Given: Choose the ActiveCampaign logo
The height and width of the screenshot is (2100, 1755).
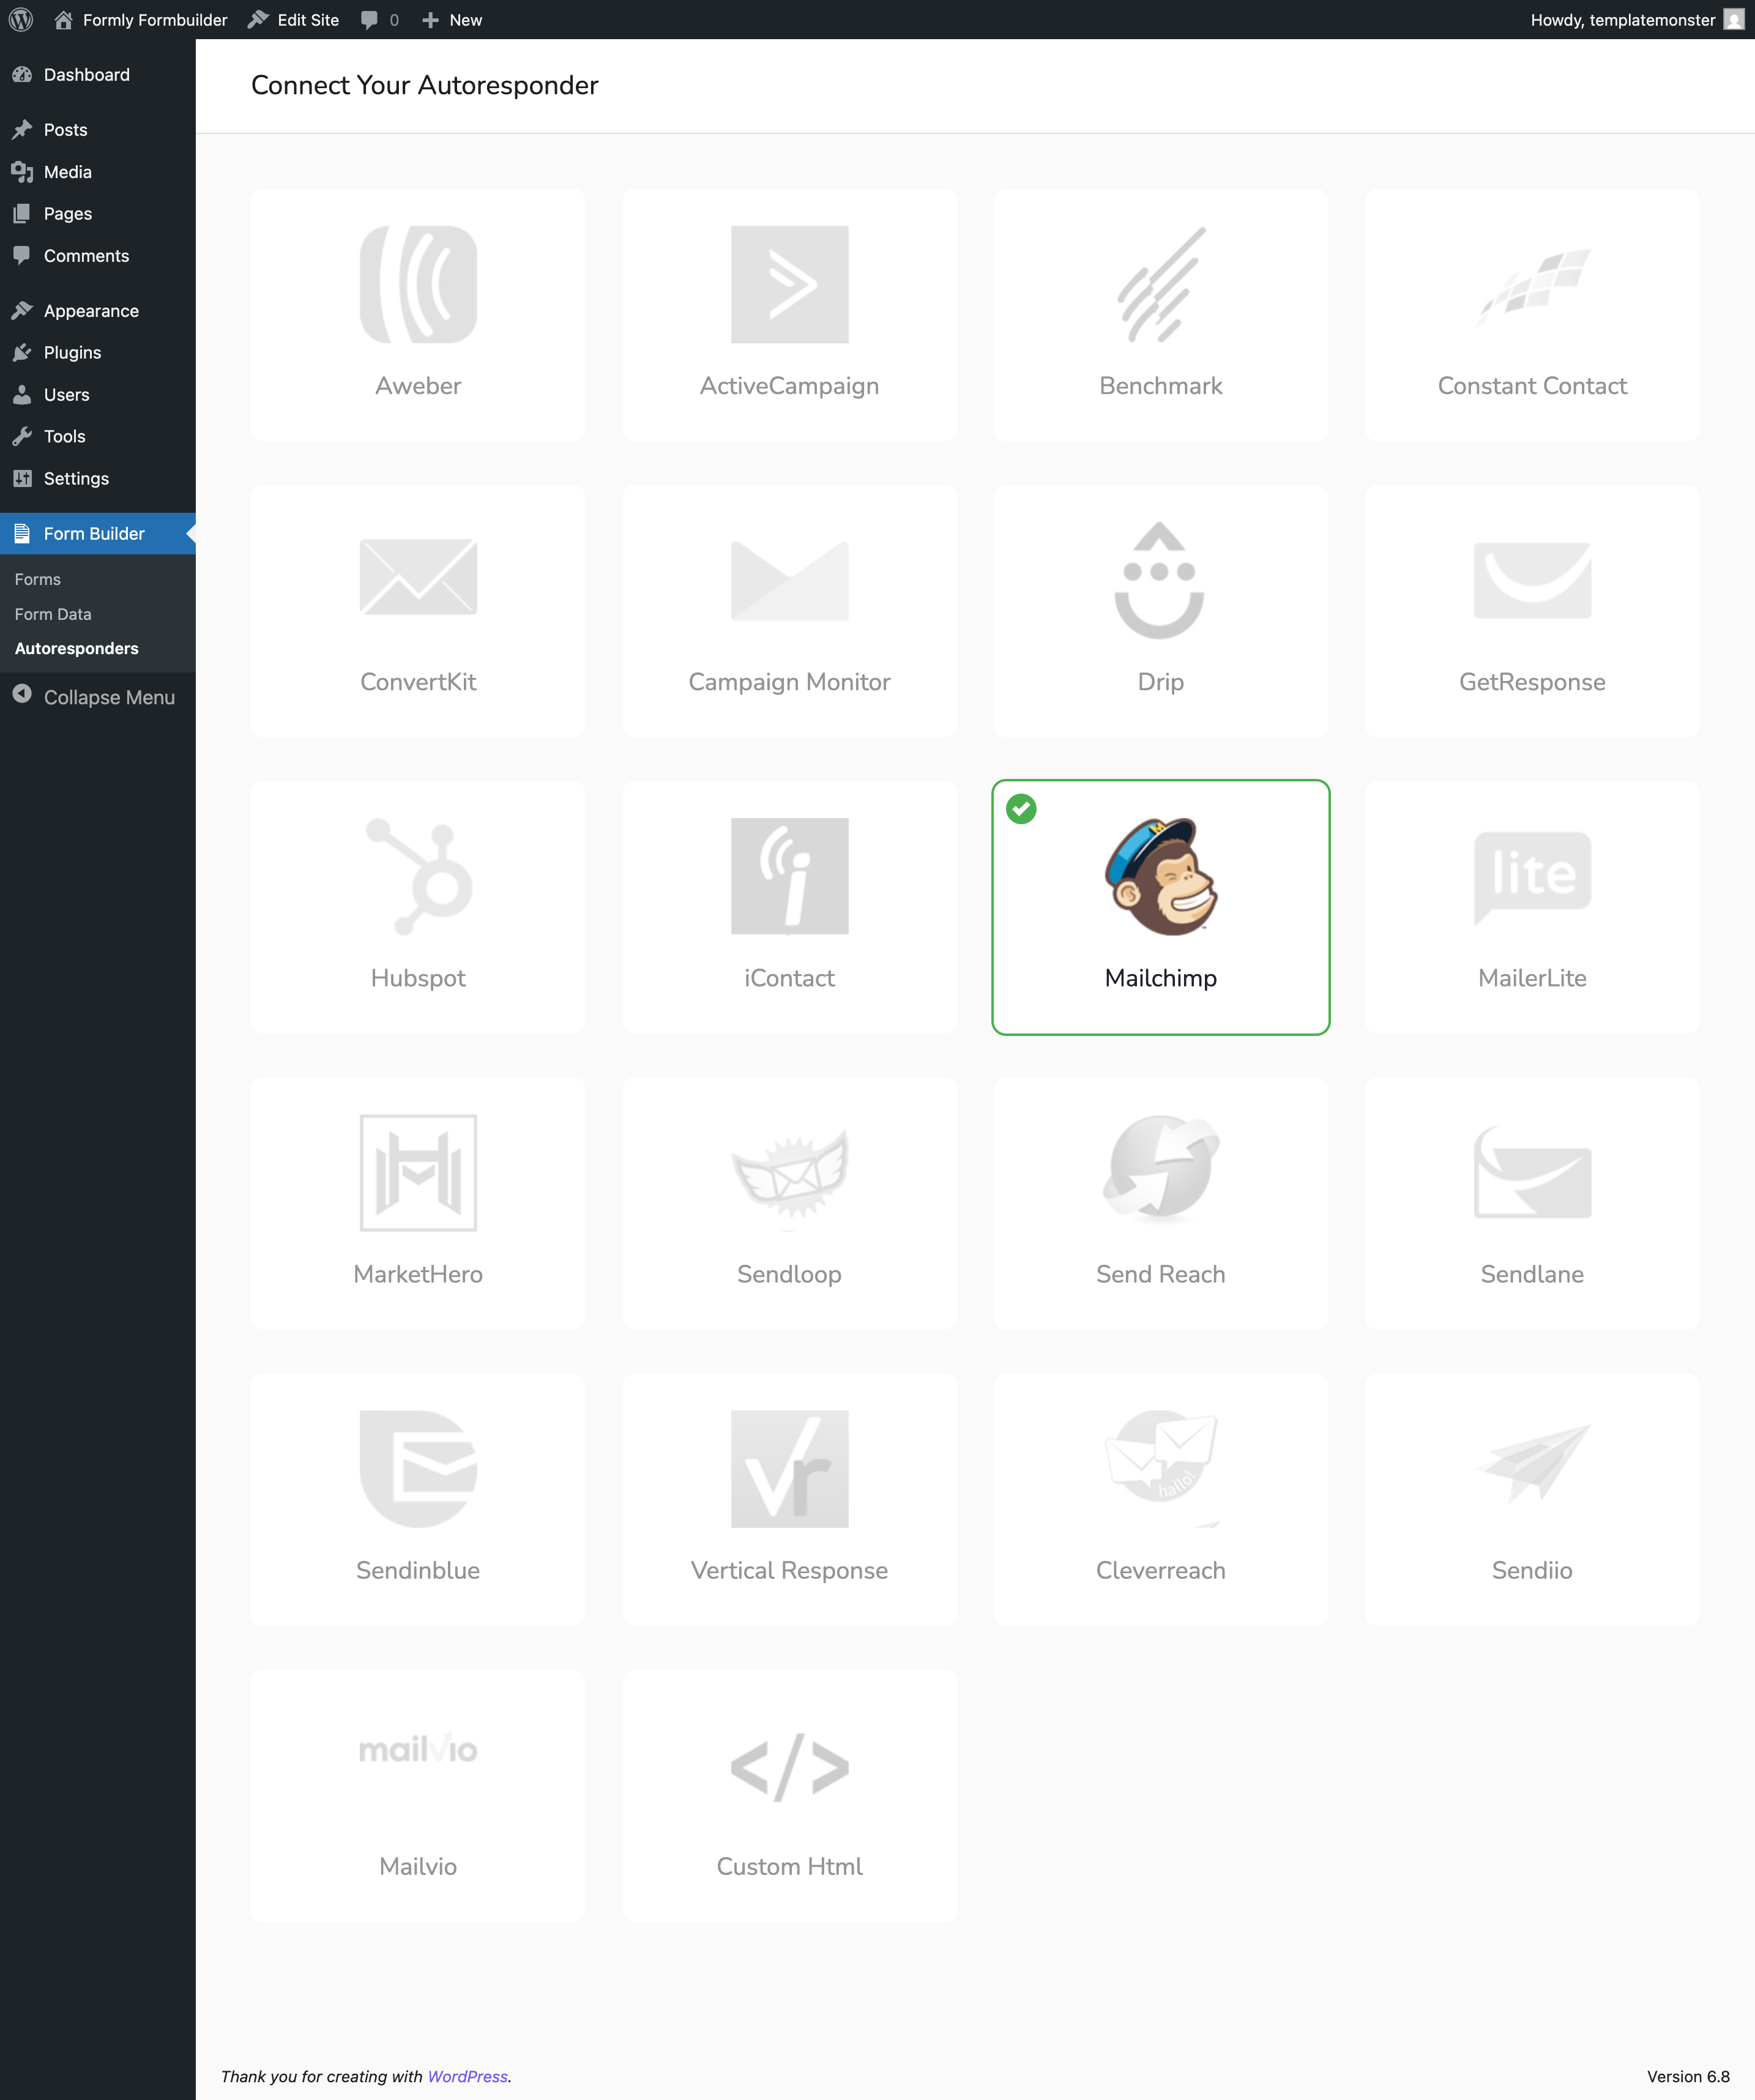Looking at the screenshot, I should 789,284.
